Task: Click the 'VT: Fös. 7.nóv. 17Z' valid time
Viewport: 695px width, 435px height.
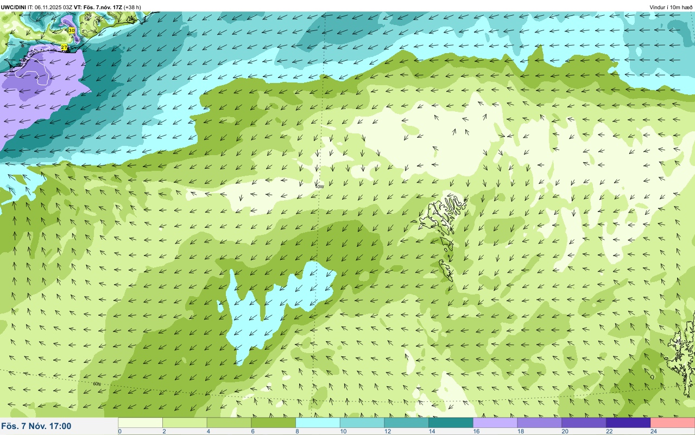Action: 99,7
